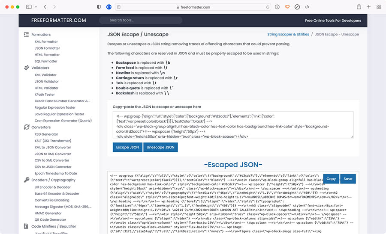Toggle the Safari sidebar panel
The height and width of the screenshot is (234, 386).
coord(29,7)
